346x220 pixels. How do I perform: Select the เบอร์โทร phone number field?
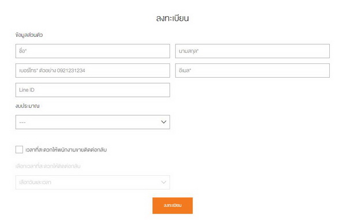(93, 70)
